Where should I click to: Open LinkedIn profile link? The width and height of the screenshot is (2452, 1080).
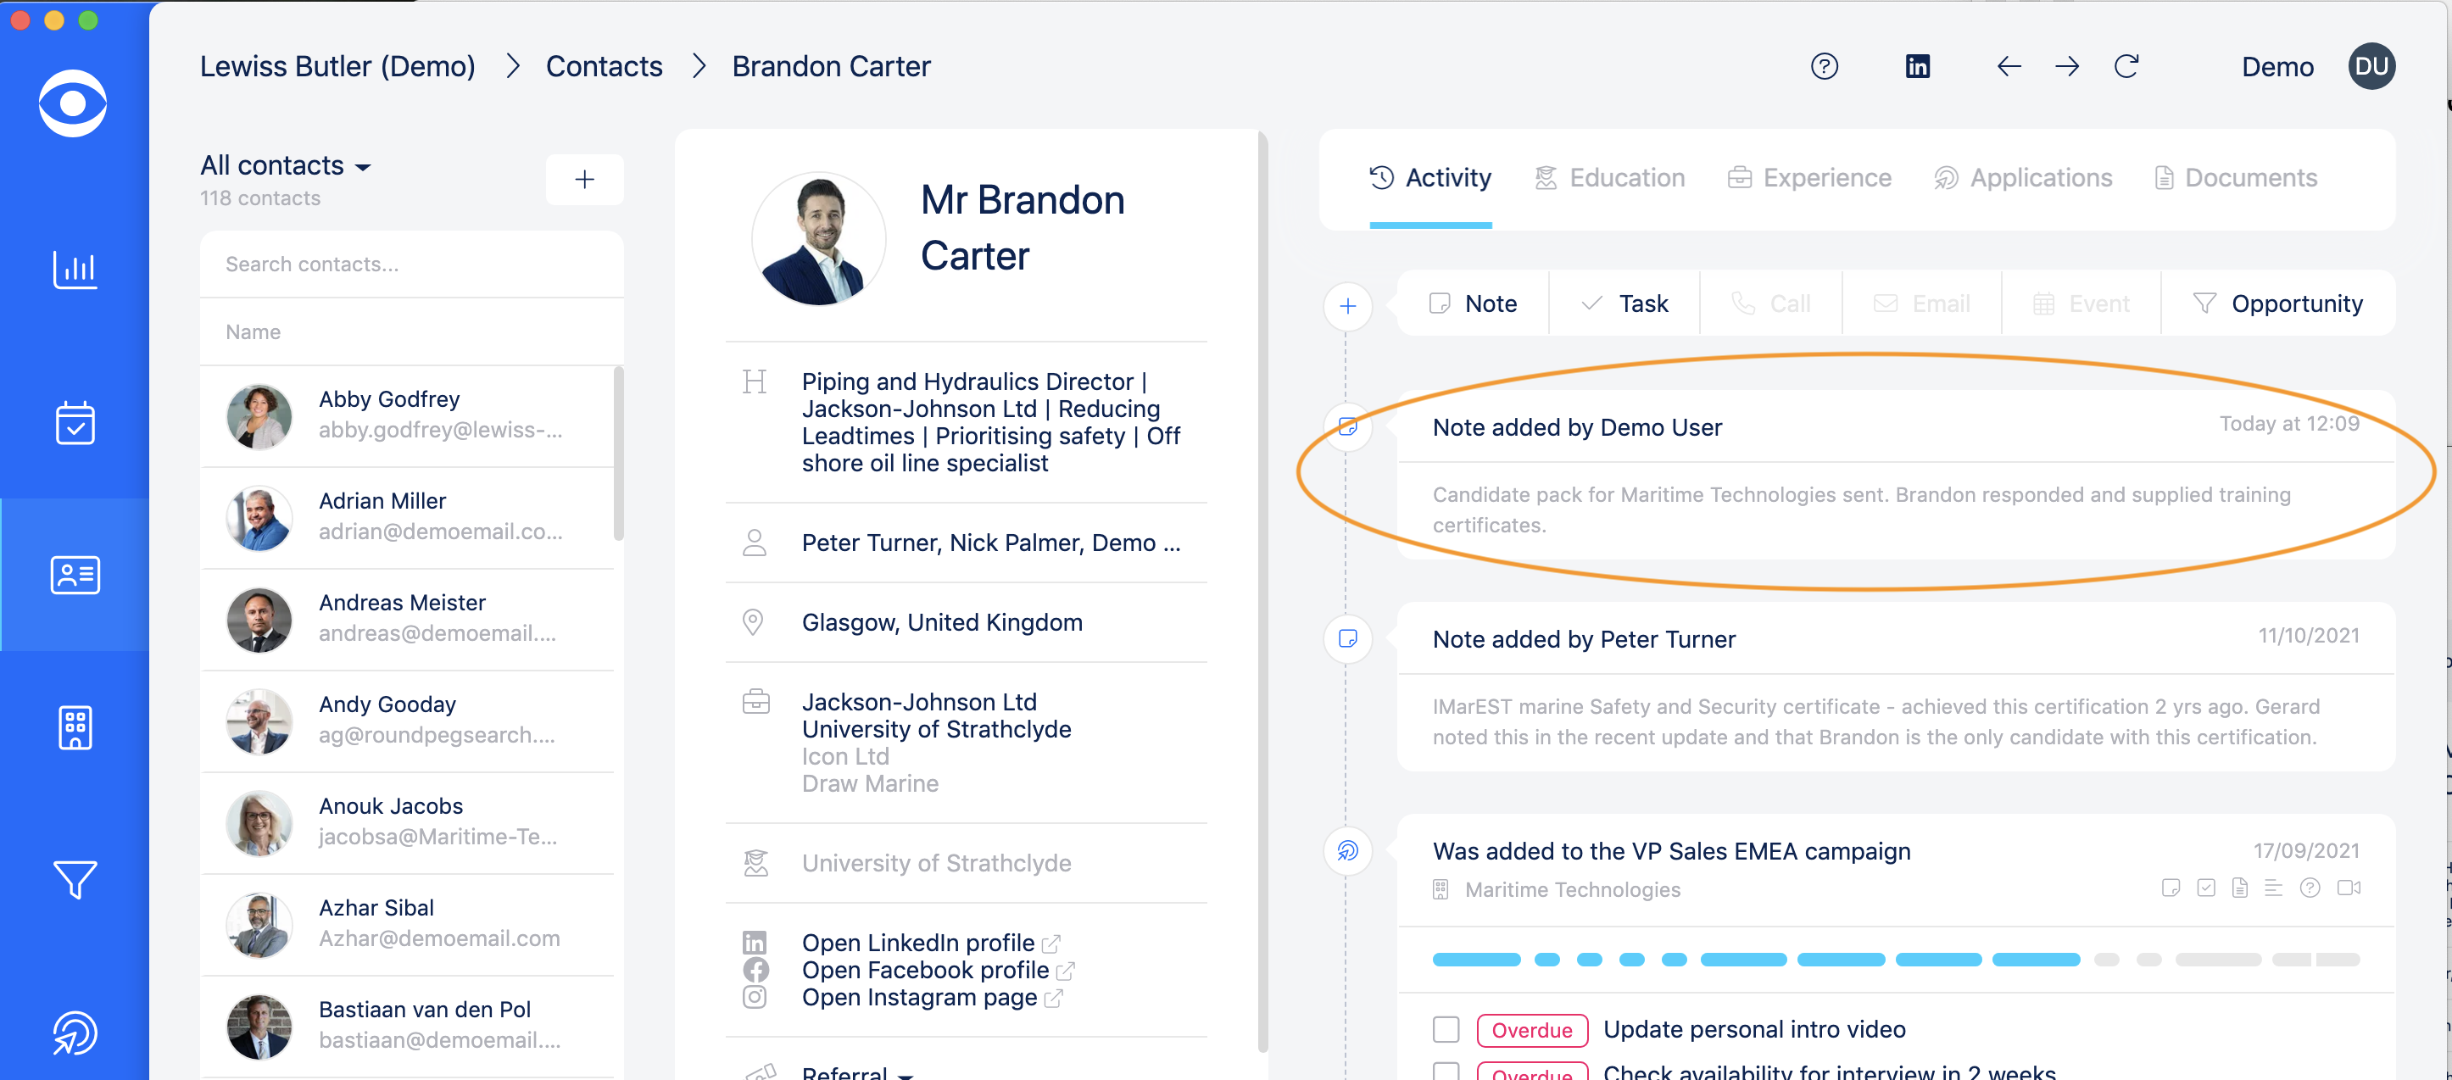coord(917,942)
